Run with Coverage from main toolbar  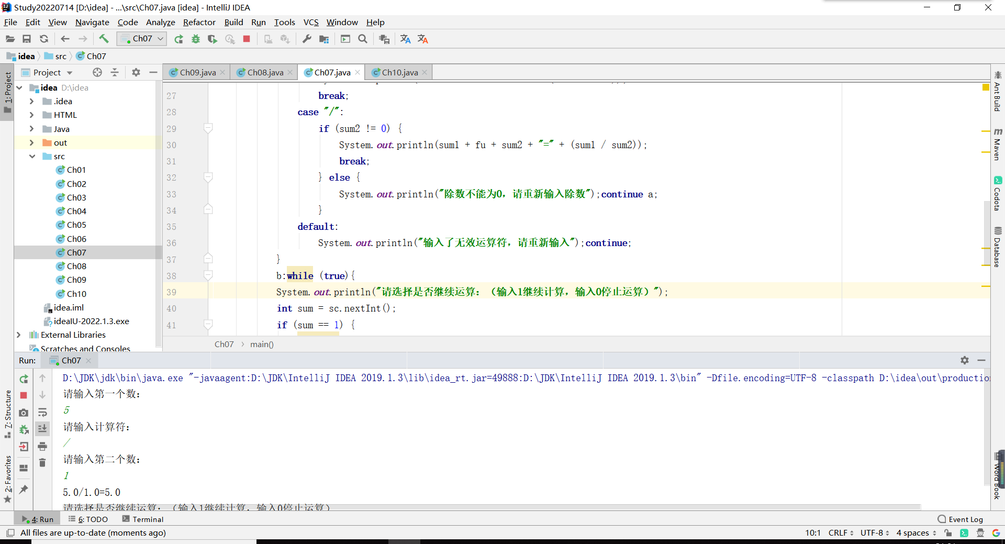tap(213, 39)
